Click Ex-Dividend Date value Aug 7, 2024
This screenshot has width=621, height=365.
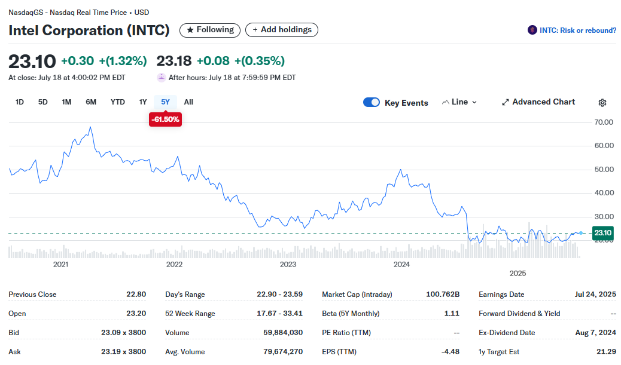(x=596, y=333)
